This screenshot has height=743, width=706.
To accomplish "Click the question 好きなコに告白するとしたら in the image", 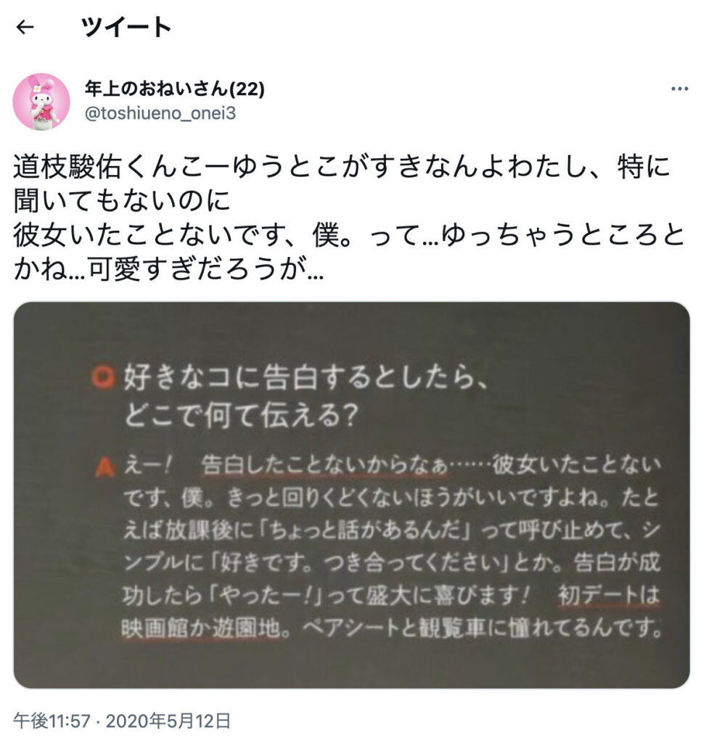I will pyautogui.click(x=305, y=377).
